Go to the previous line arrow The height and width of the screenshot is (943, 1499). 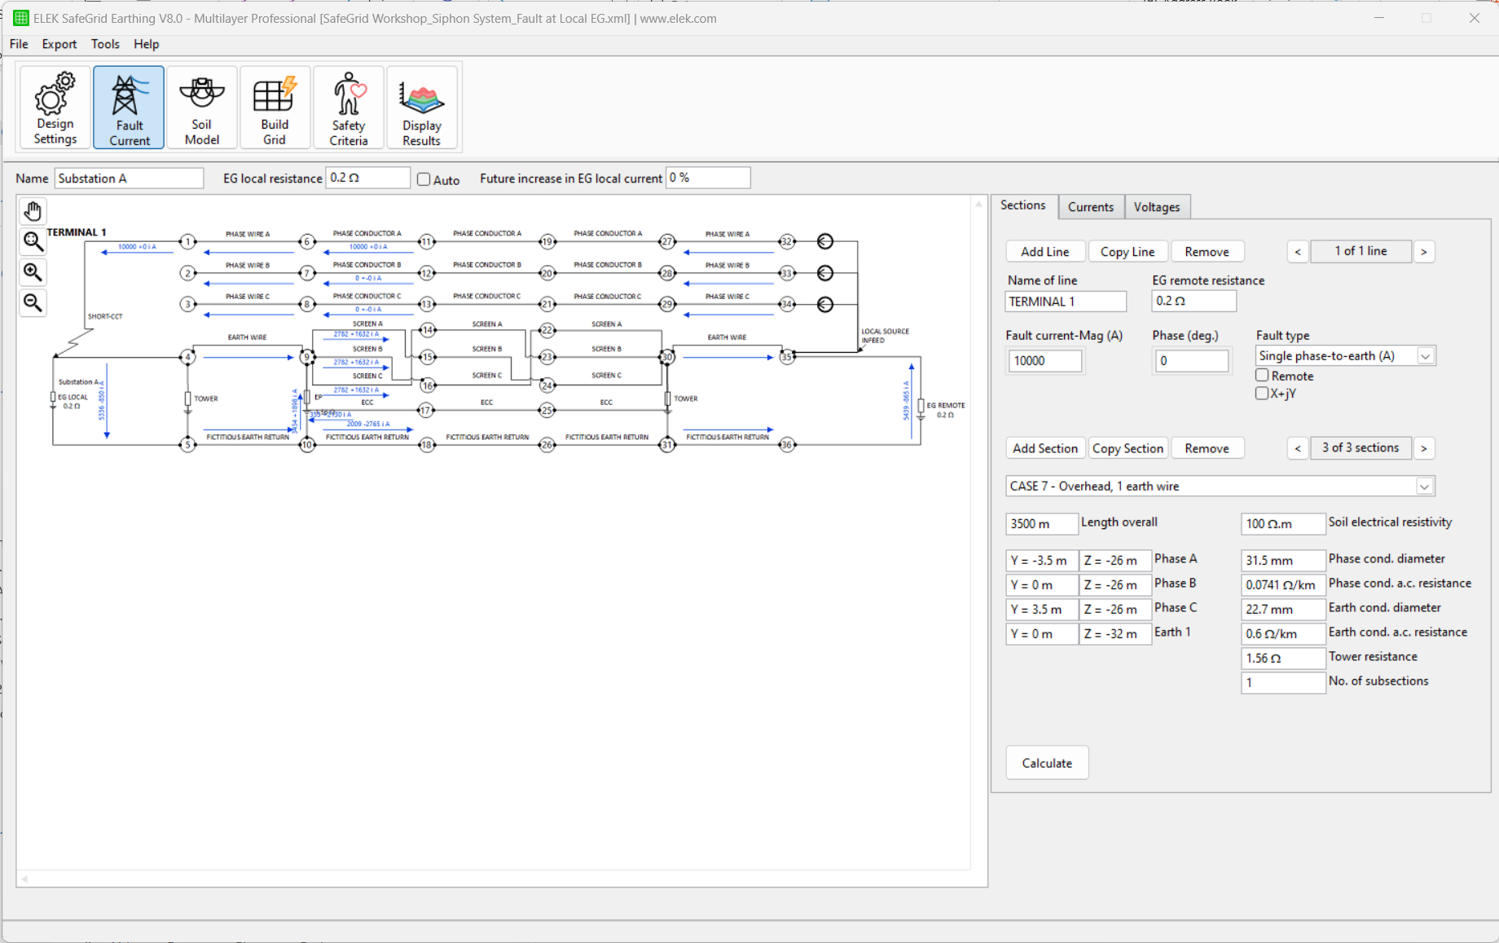[1298, 252]
